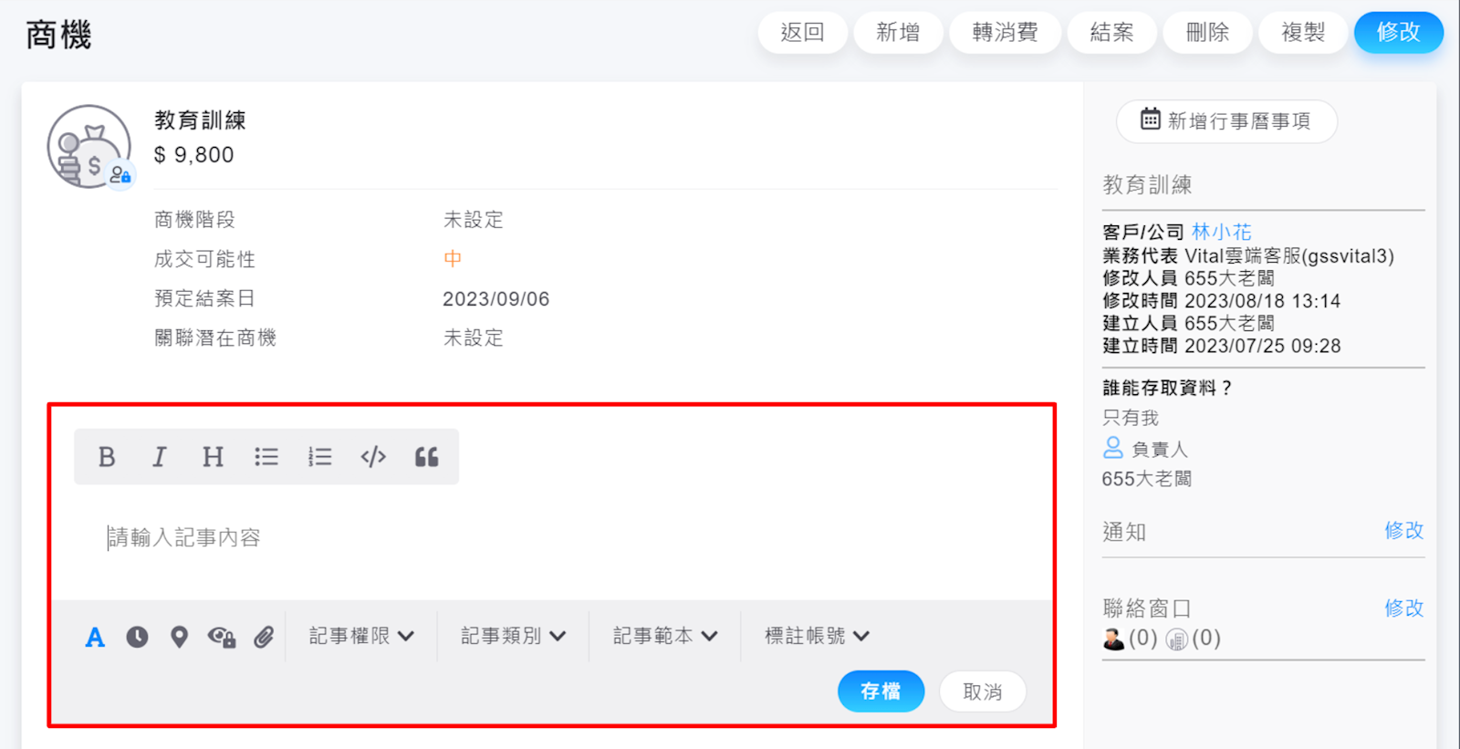1460x749 pixels.
Task: Click the location pin icon
Action: coord(179,637)
